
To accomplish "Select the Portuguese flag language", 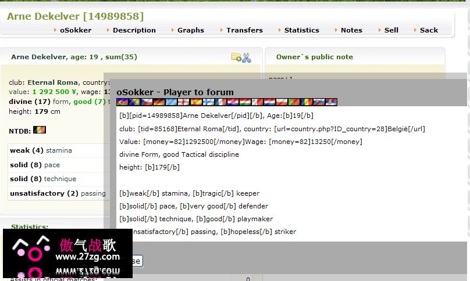I will (294, 102).
